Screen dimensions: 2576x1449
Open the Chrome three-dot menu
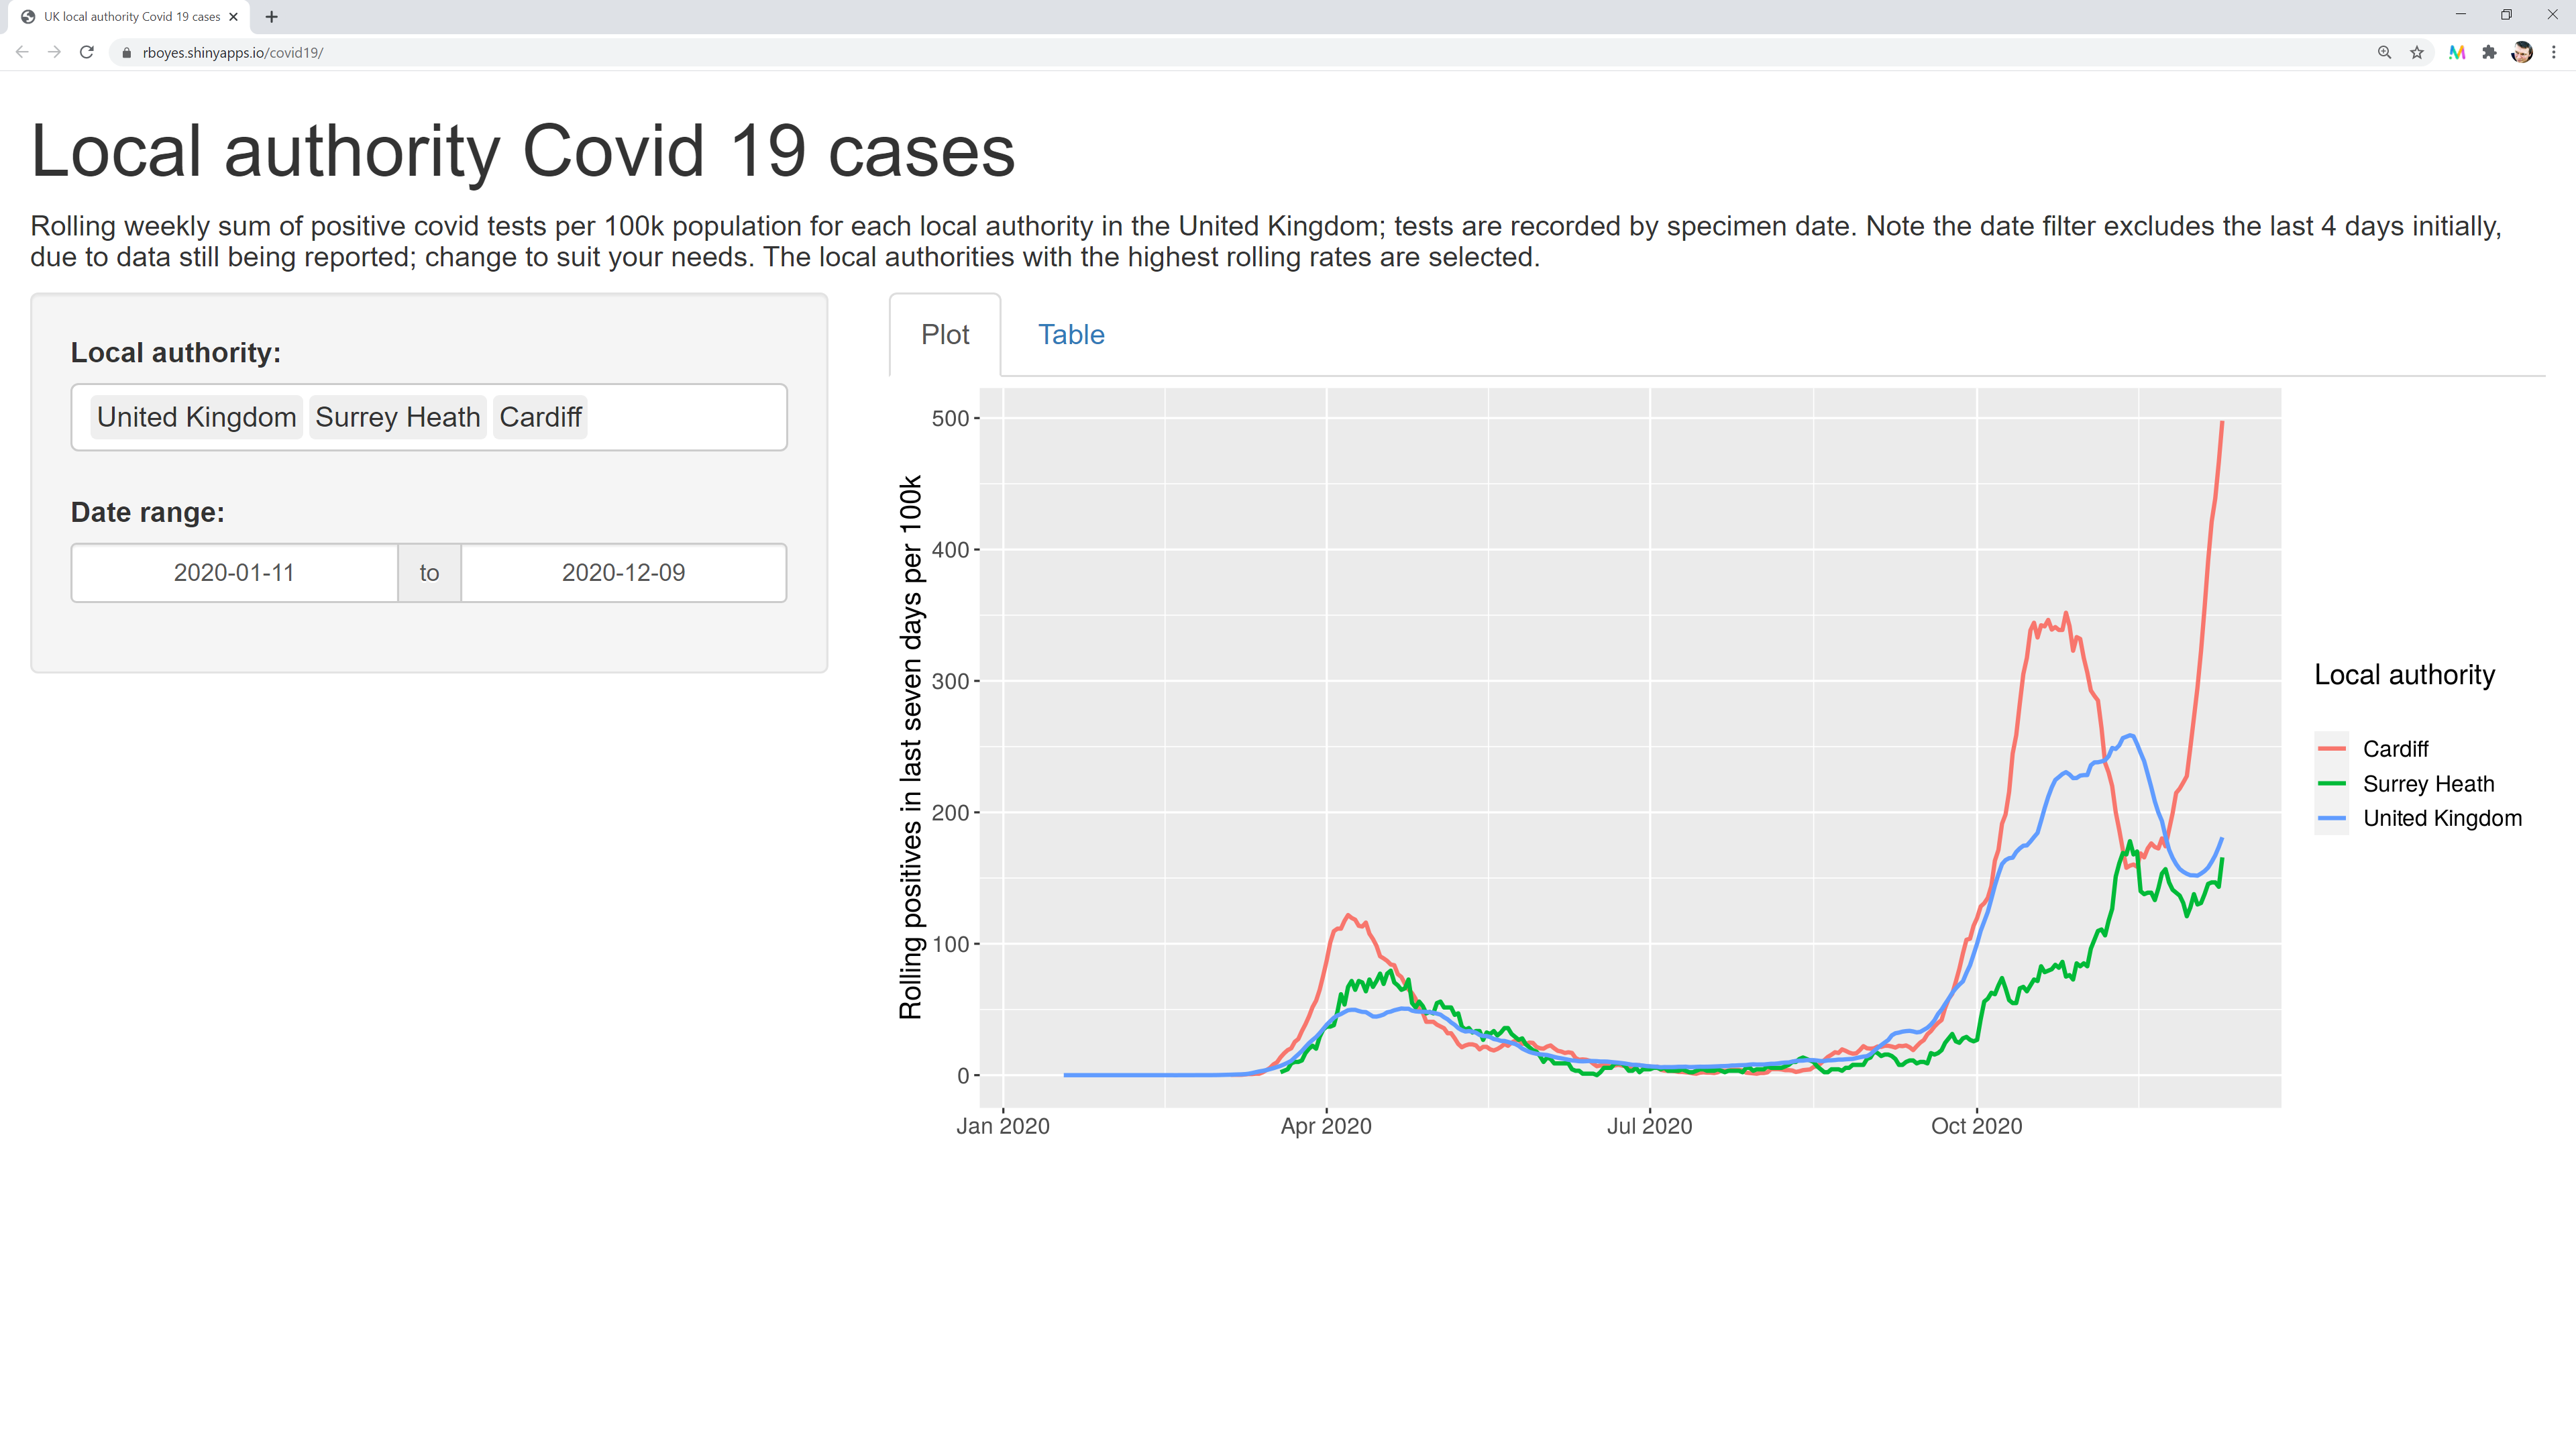[x=2553, y=52]
